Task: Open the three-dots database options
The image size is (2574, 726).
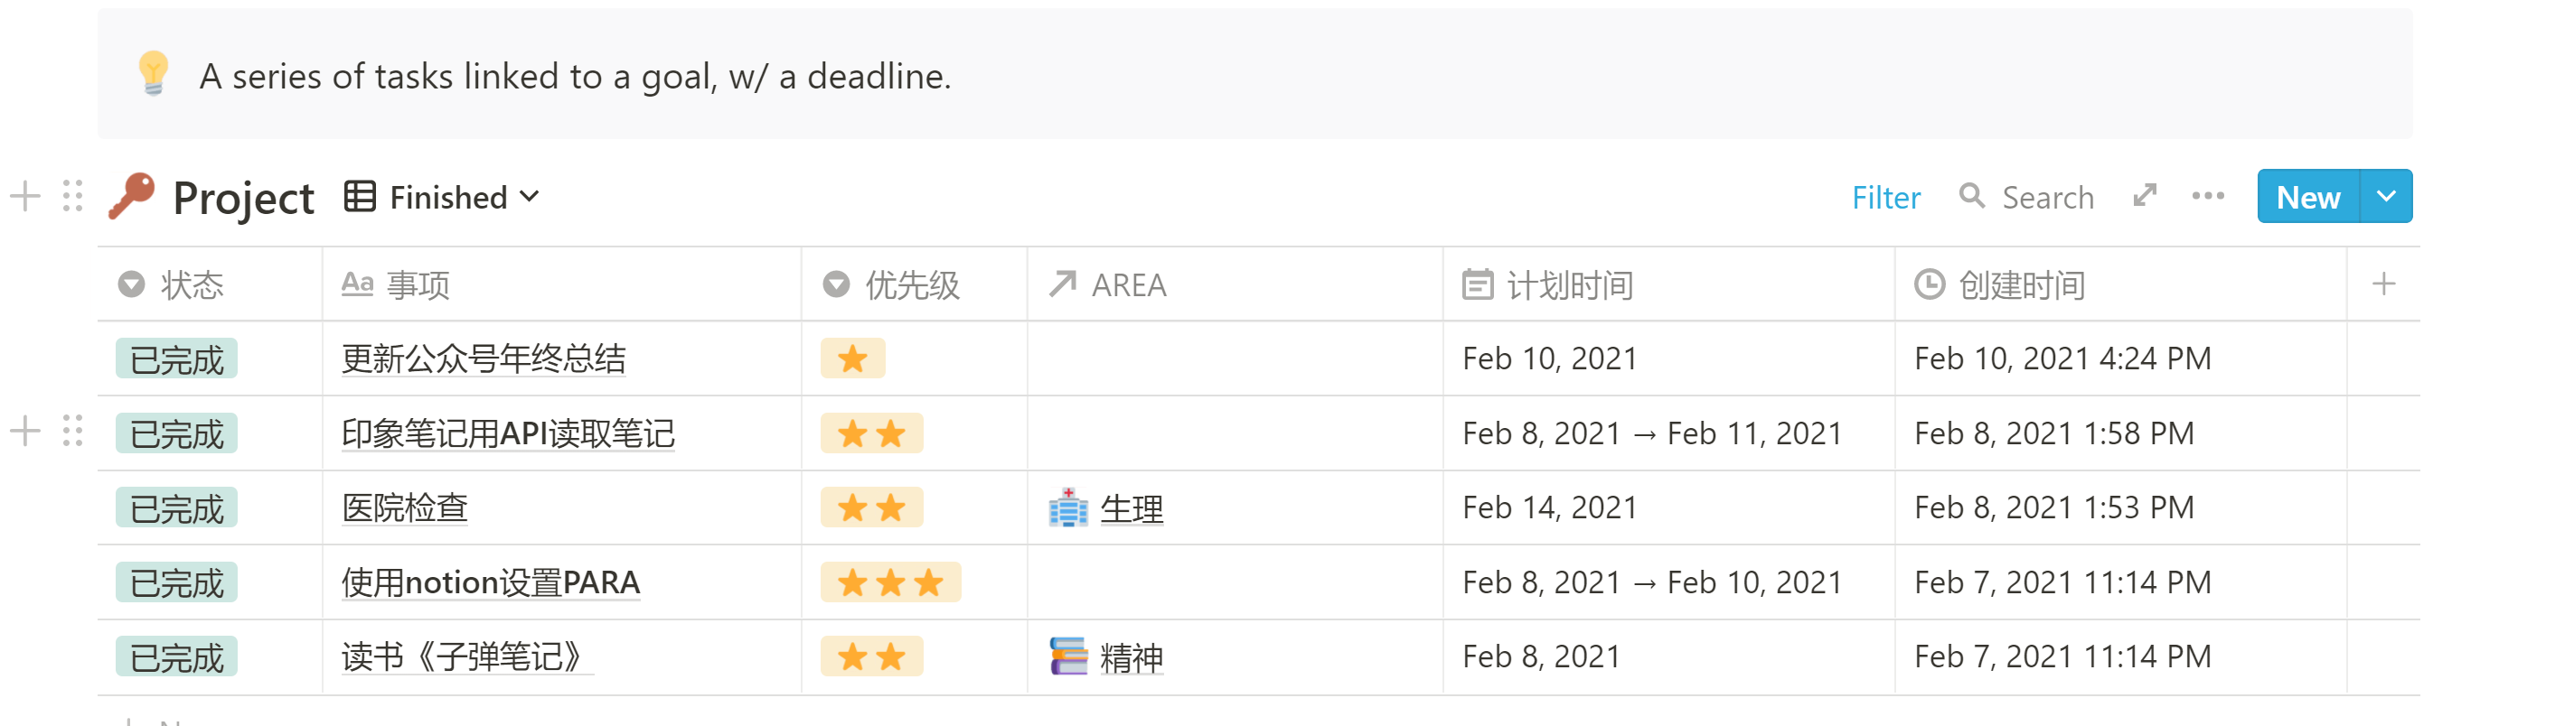Action: pyautogui.click(x=2207, y=196)
